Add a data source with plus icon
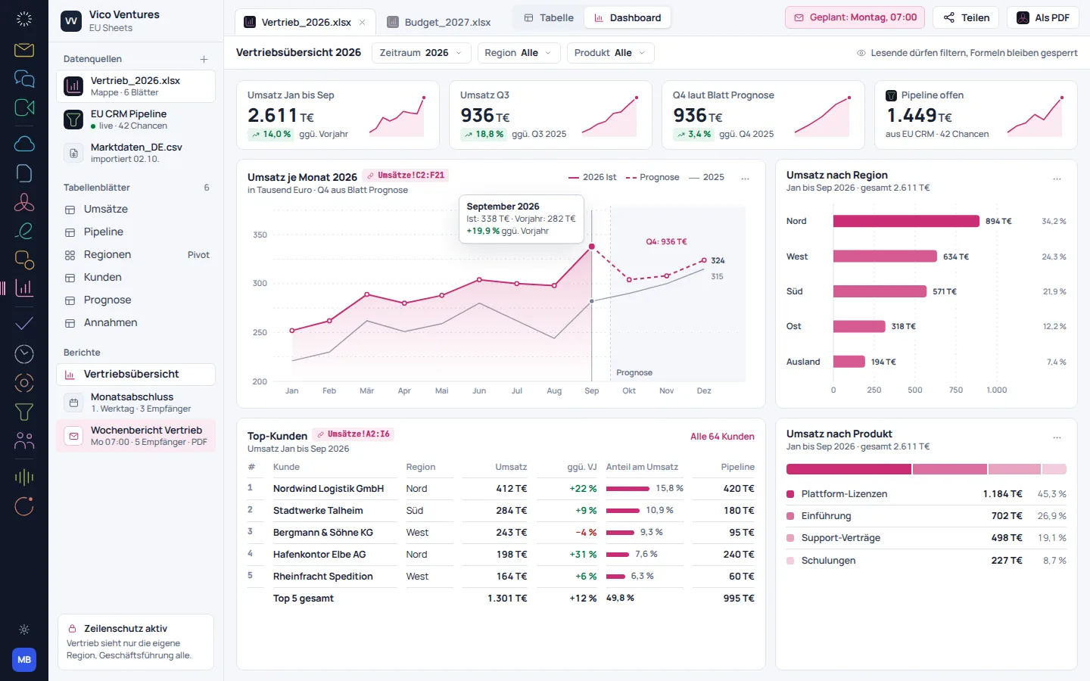Viewport: 1090px width, 681px height. tap(204, 59)
